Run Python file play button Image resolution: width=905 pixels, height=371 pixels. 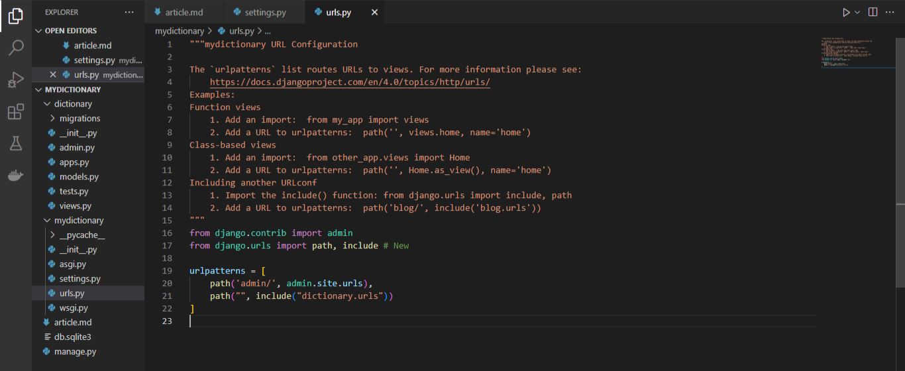pyautogui.click(x=846, y=12)
